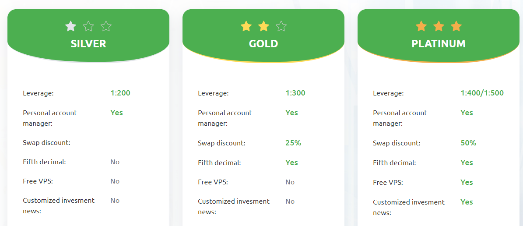Image resolution: width=523 pixels, height=226 pixels.
Task: Click the 25% swap discount on Gold
Action: pos(294,143)
